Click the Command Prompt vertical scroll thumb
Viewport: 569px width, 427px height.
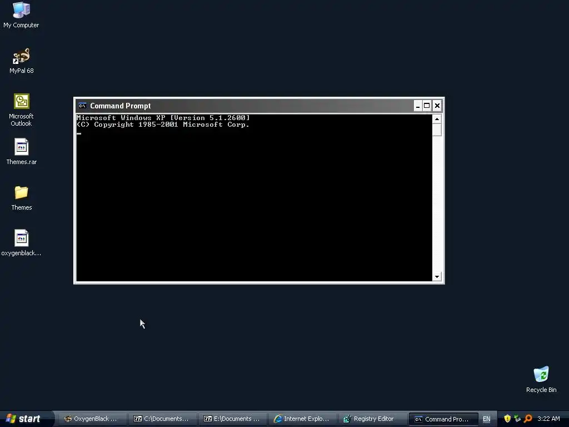[437, 130]
